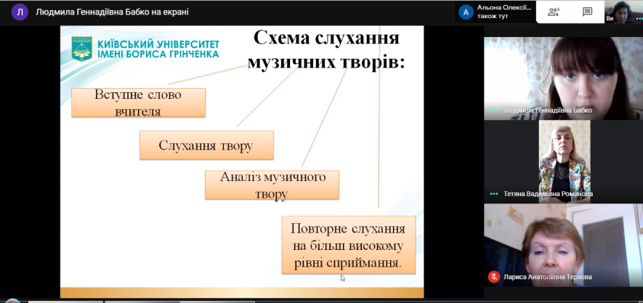Click the muted microphone icon on Лариса's tile
Screen dimensions: 643x303
494,277
